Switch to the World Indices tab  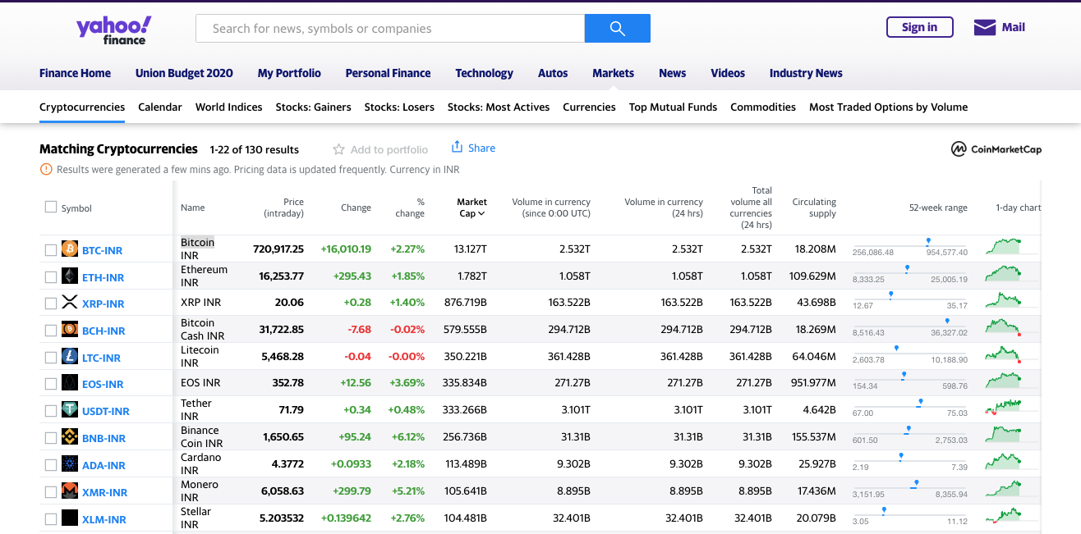(228, 107)
